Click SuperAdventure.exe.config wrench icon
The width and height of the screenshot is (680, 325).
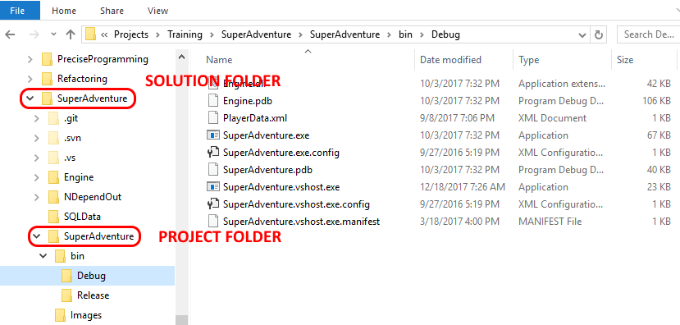213,153
